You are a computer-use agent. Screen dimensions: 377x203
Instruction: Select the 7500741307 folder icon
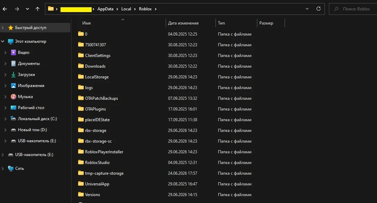[81, 45]
